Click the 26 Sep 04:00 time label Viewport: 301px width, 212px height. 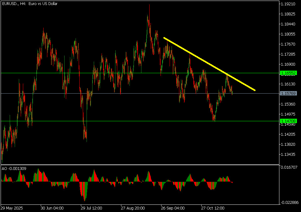(x=173, y=208)
